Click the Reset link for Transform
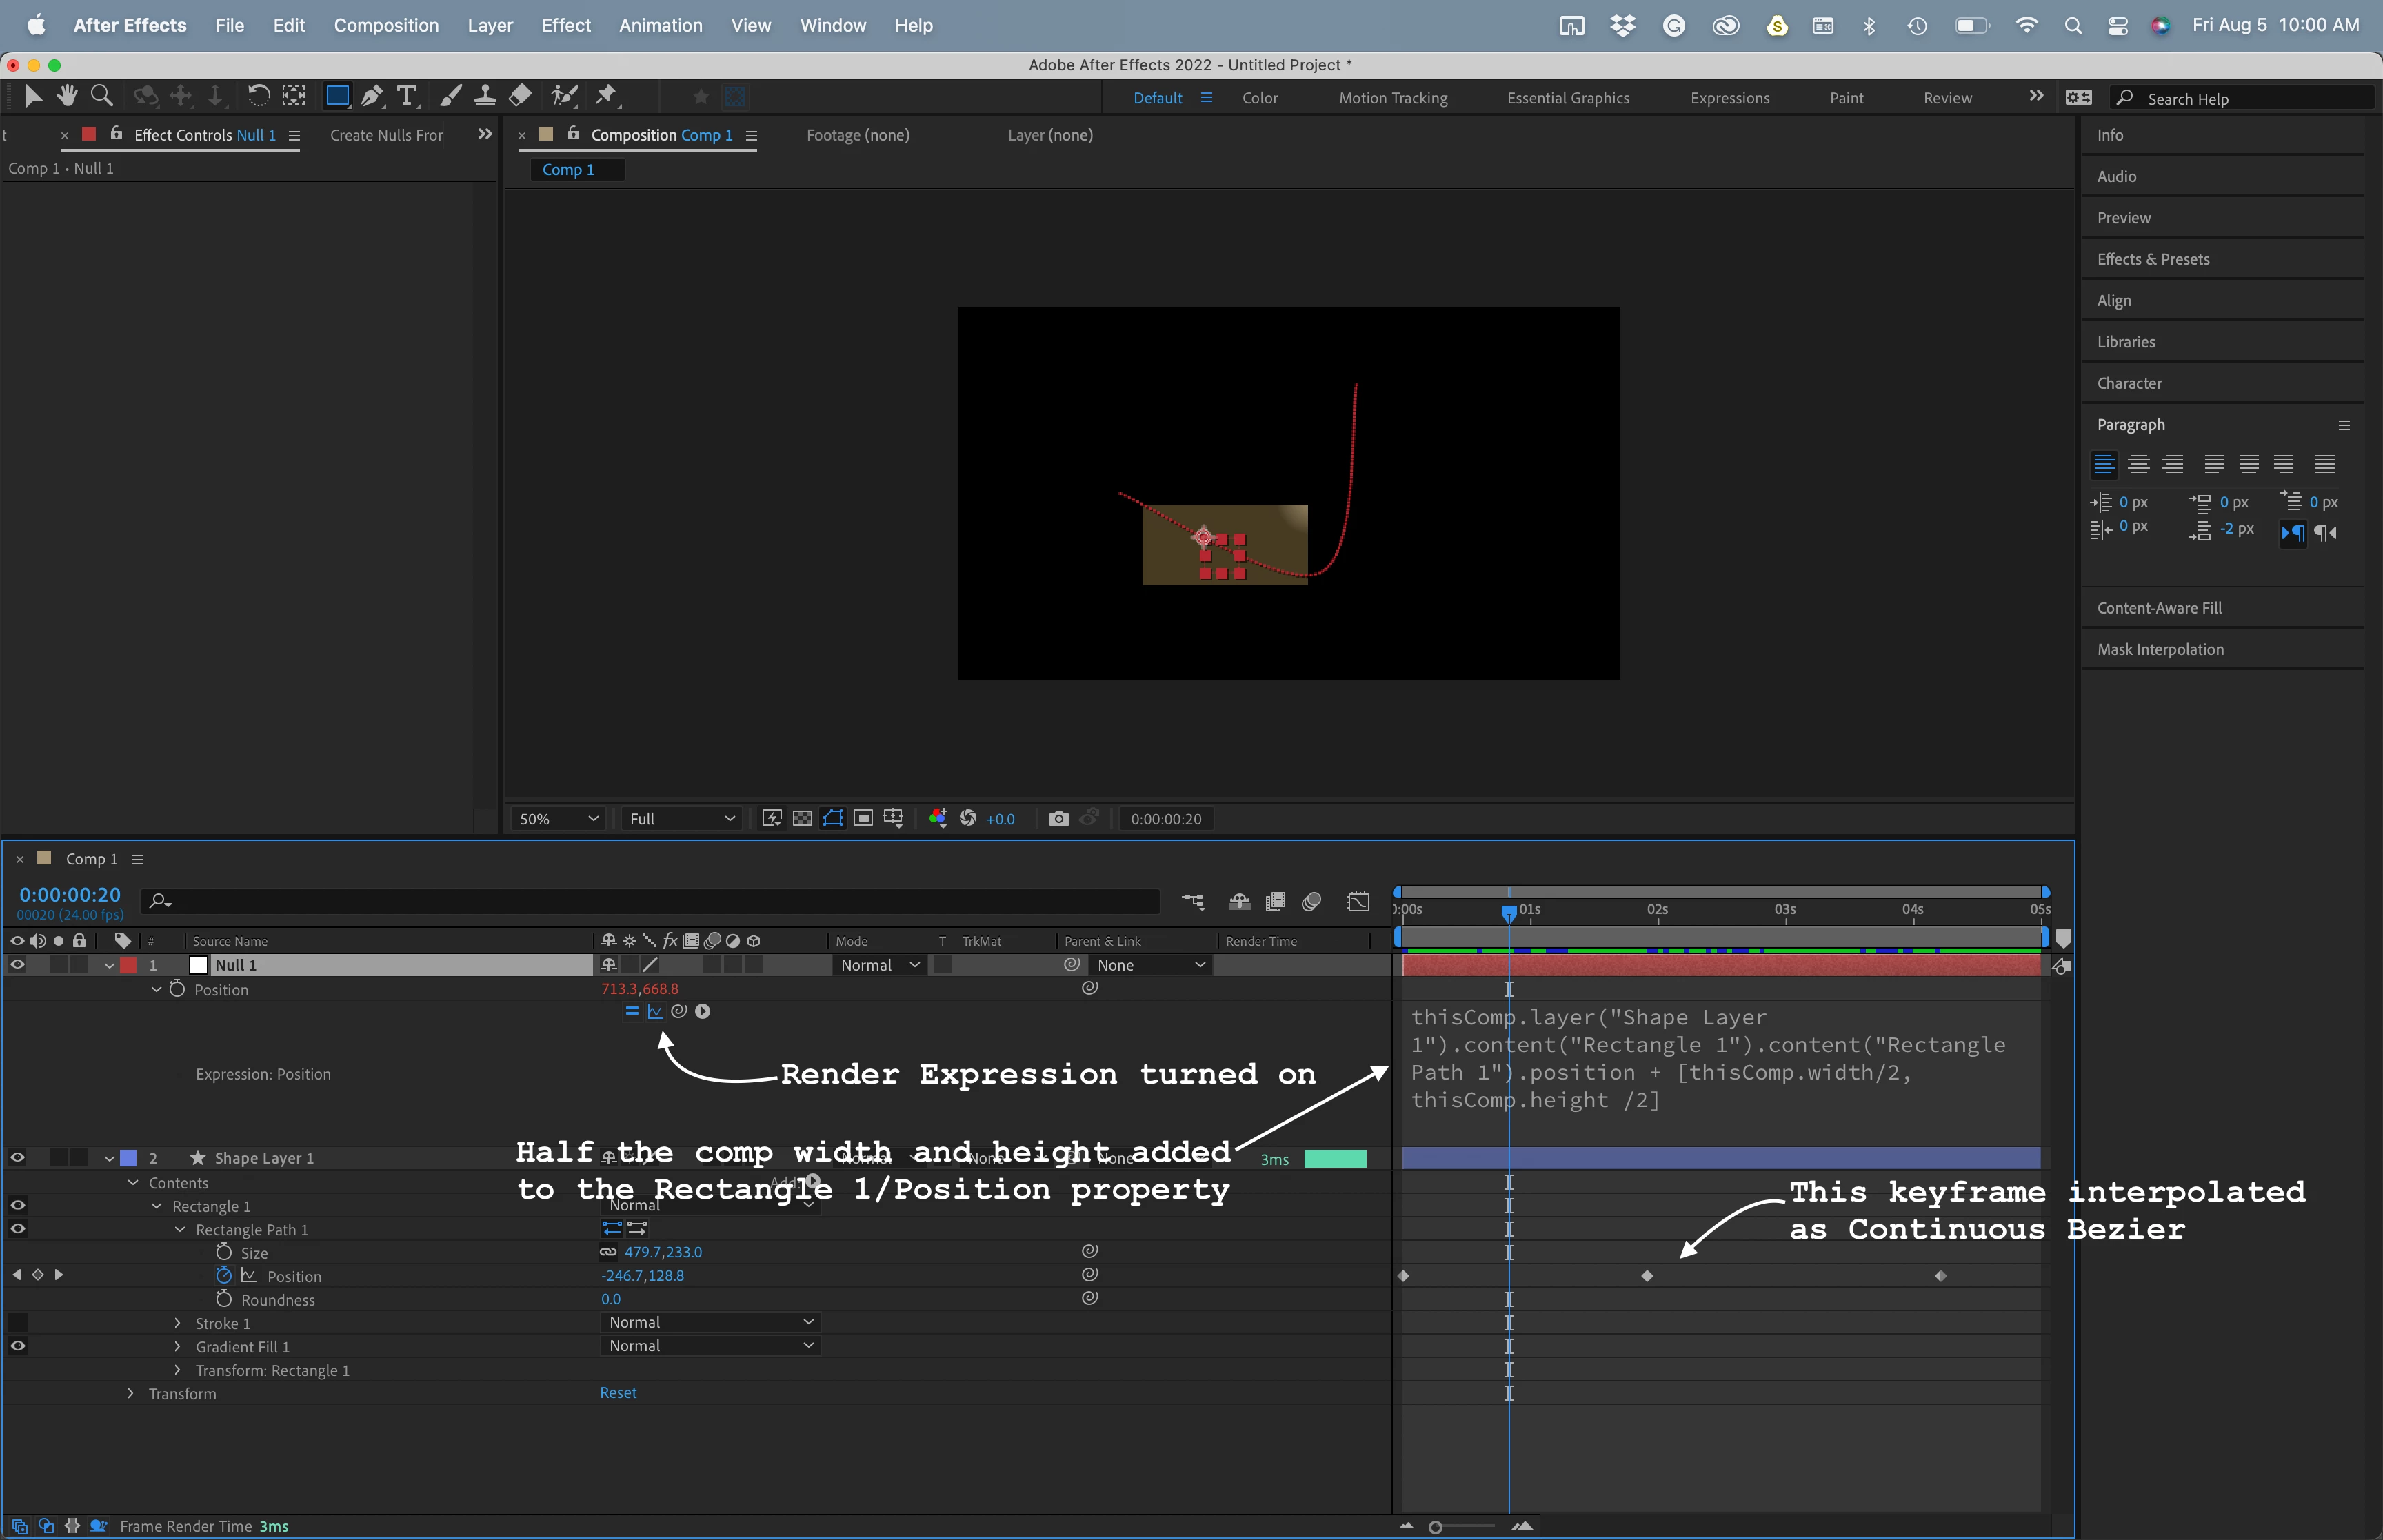This screenshot has width=2383, height=1540. (618, 1393)
